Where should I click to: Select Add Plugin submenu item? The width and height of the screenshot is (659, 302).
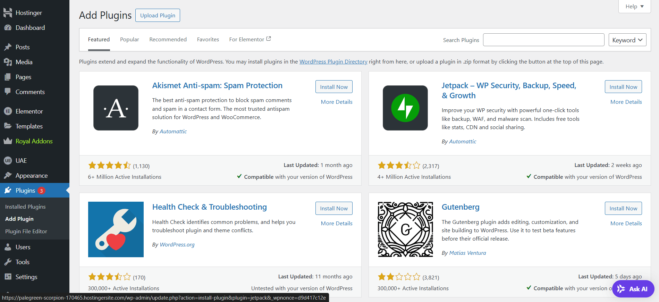coord(19,219)
